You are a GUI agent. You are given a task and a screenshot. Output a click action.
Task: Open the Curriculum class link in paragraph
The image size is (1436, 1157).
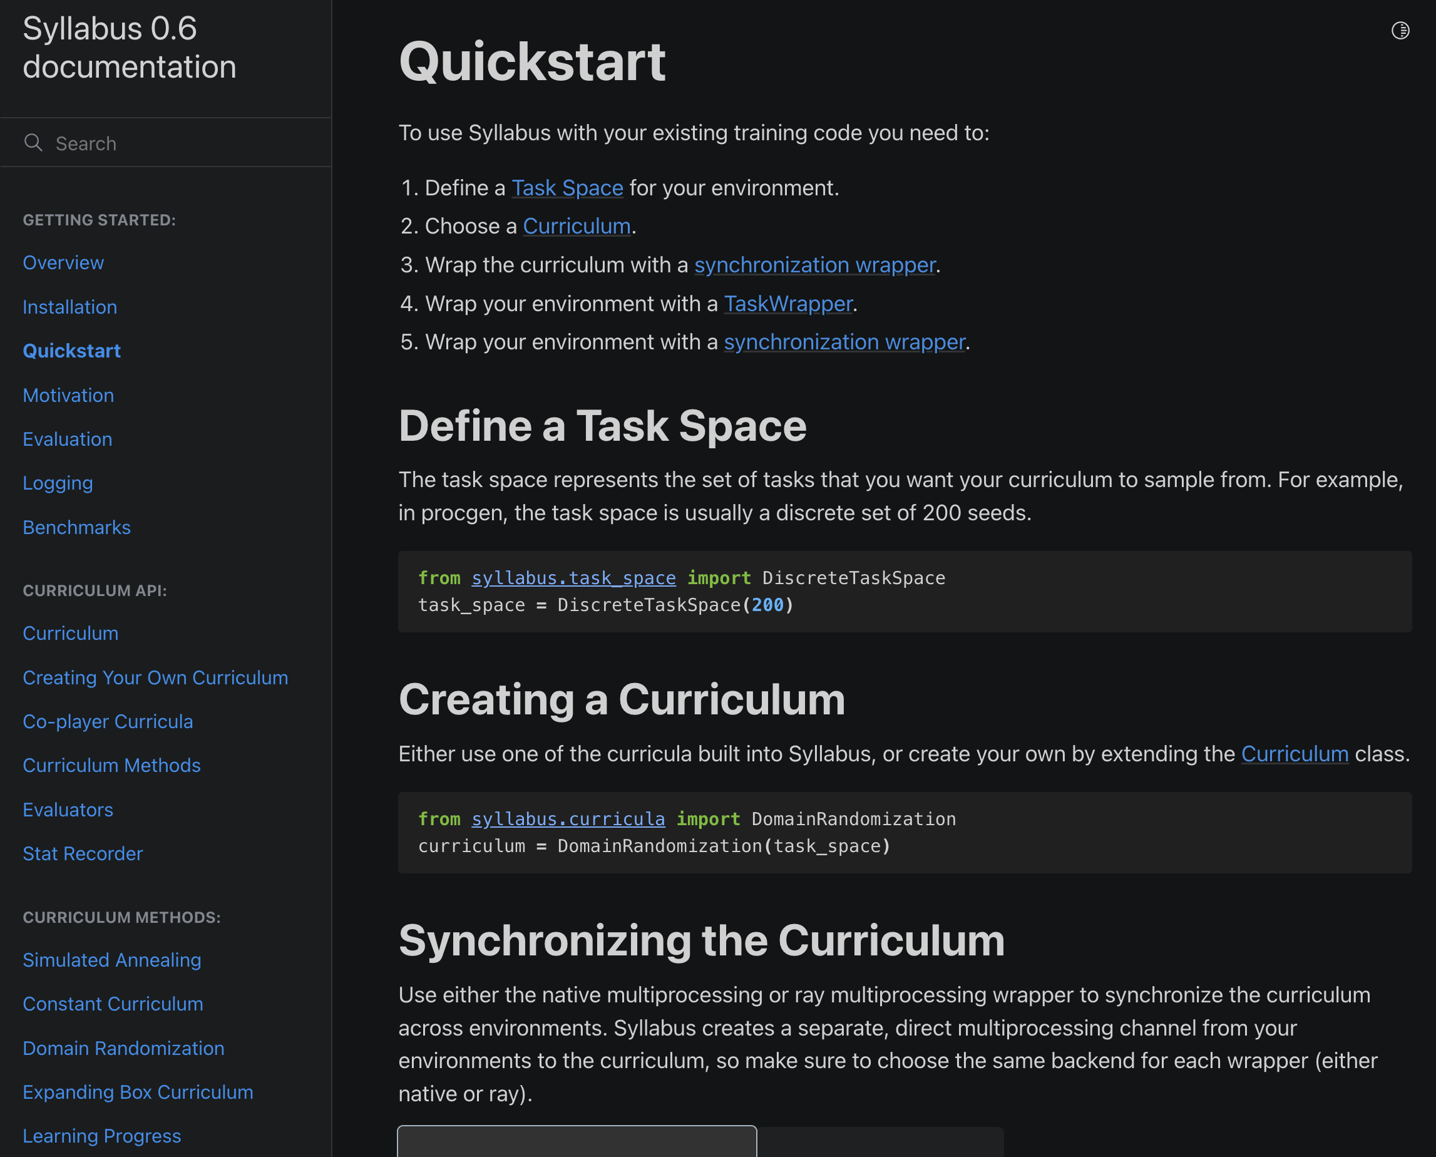1294,754
